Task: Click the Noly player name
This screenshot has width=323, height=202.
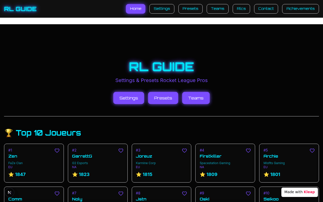Action: pyautogui.click(x=77, y=199)
